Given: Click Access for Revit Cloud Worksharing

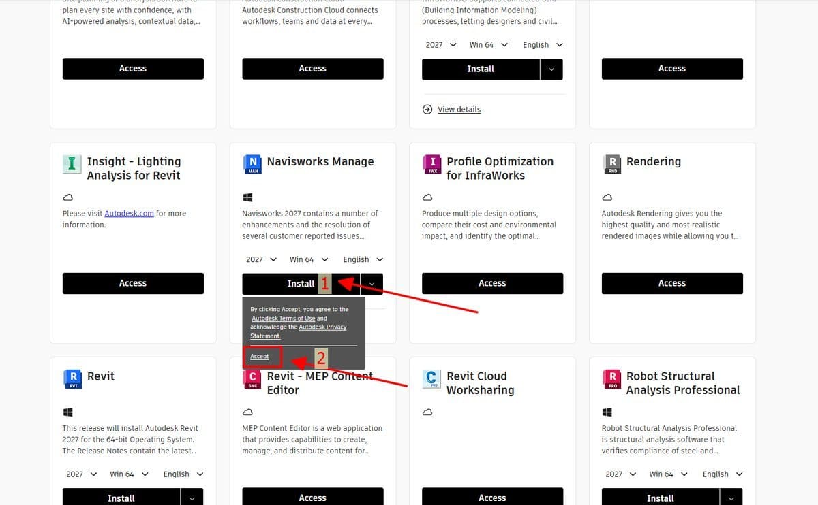Looking at the screenshot, I should coord(492,498).
